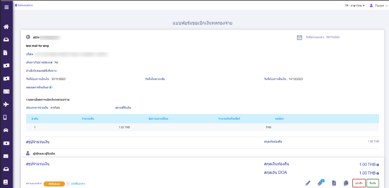
Task: Click the Information link at top left
Action: [24, 5]
